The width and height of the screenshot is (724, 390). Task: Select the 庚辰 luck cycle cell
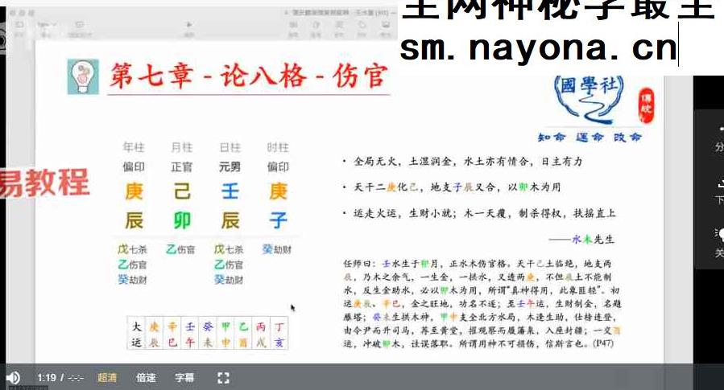pyautogui.click(x=154, y=334)
